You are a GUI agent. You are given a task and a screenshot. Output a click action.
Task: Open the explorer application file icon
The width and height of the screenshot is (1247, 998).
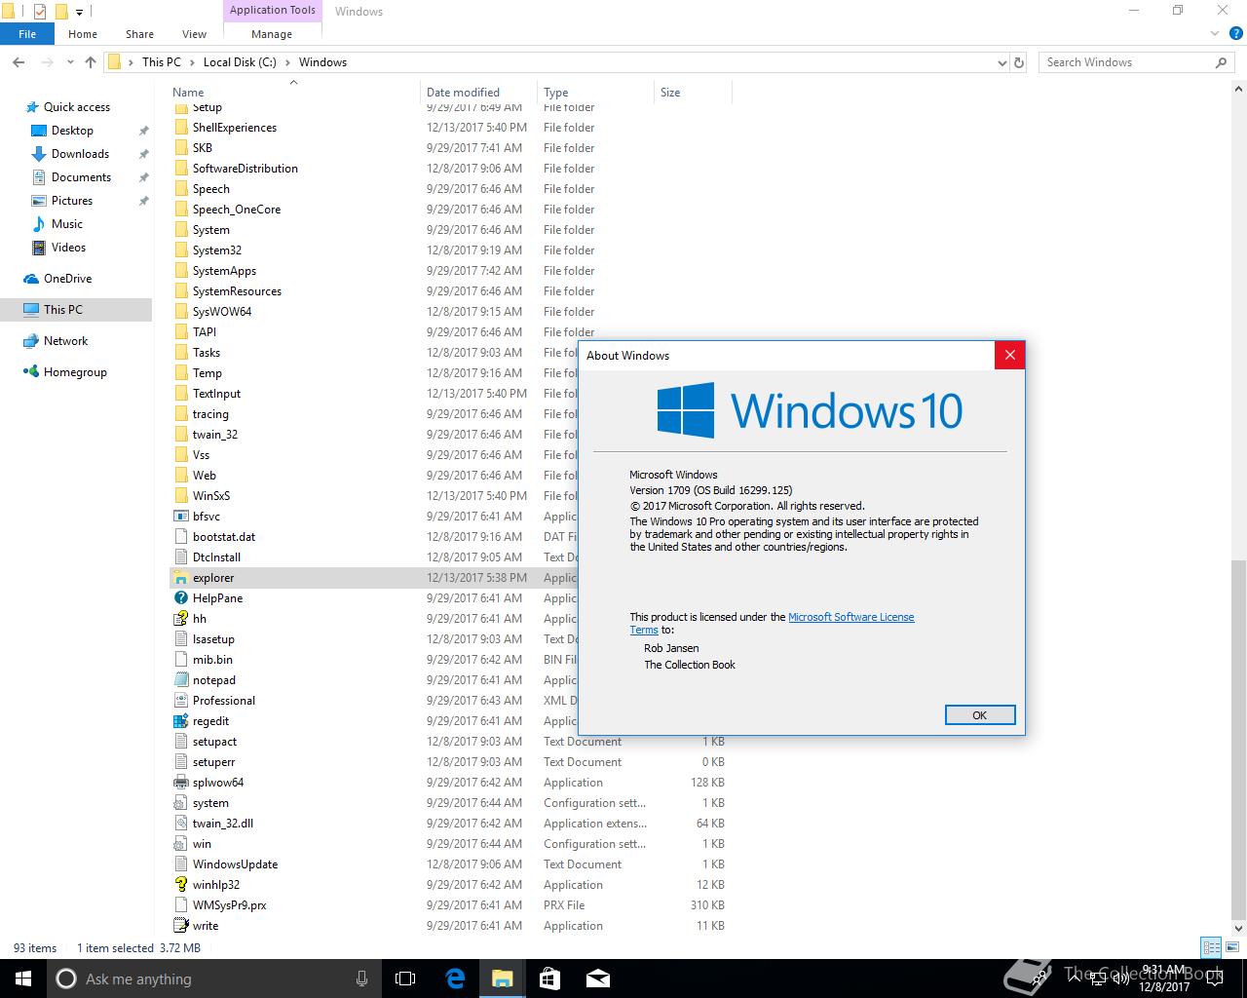180,578
